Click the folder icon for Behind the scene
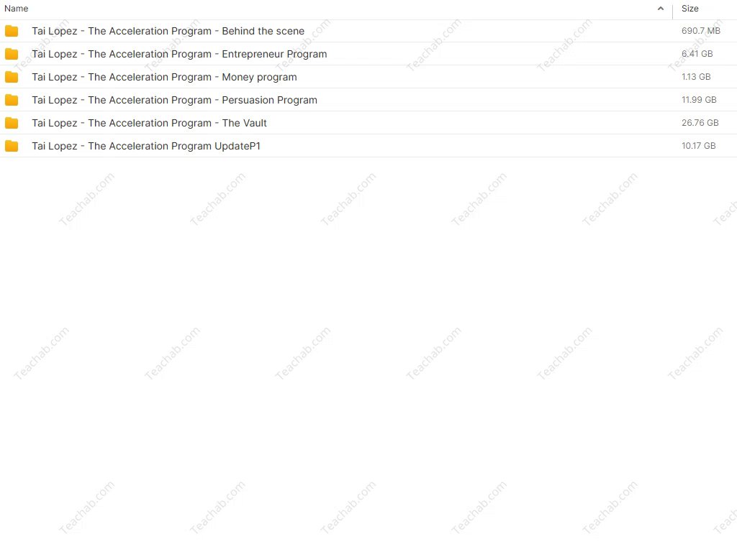Viewport: 737px width, 552px height. (12, 31)
